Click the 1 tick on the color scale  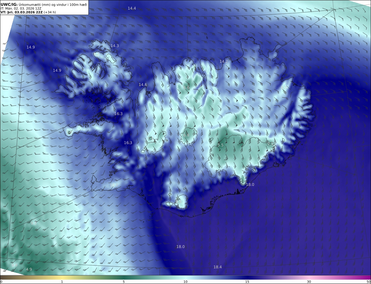click(62, 282)
